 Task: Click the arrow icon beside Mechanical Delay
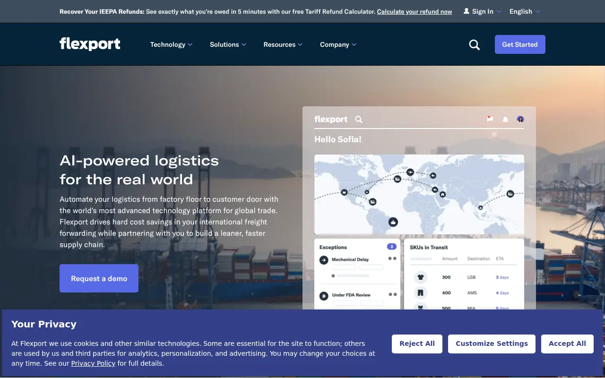(x=324, y=259)
